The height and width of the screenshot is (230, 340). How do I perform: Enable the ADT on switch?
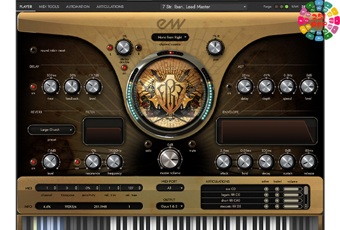229,87
